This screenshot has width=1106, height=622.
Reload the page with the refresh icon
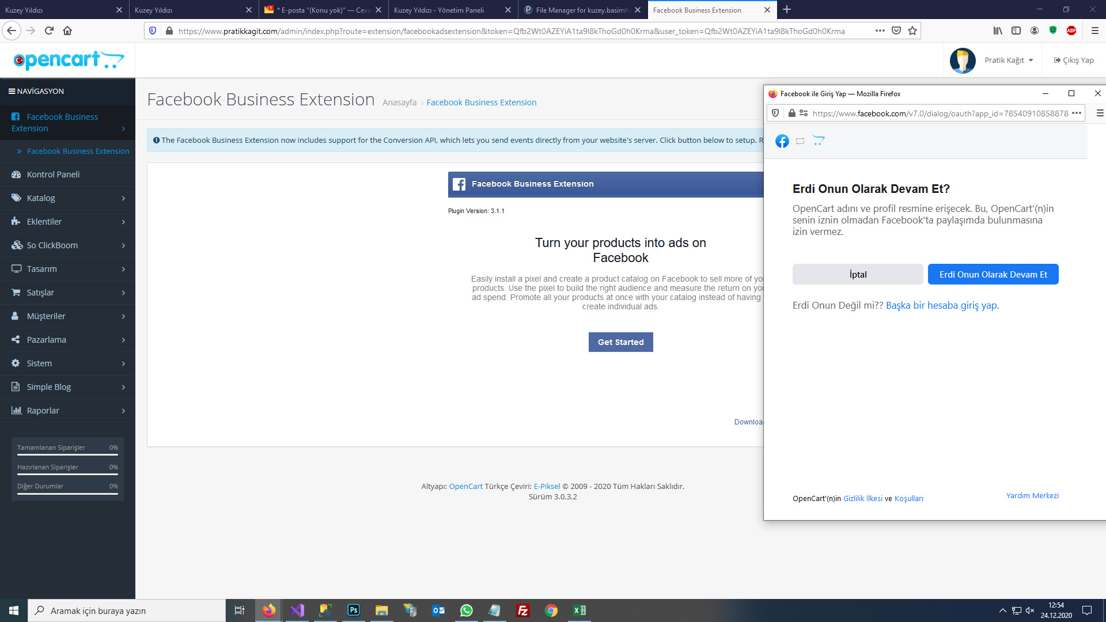tap(49, 31)
